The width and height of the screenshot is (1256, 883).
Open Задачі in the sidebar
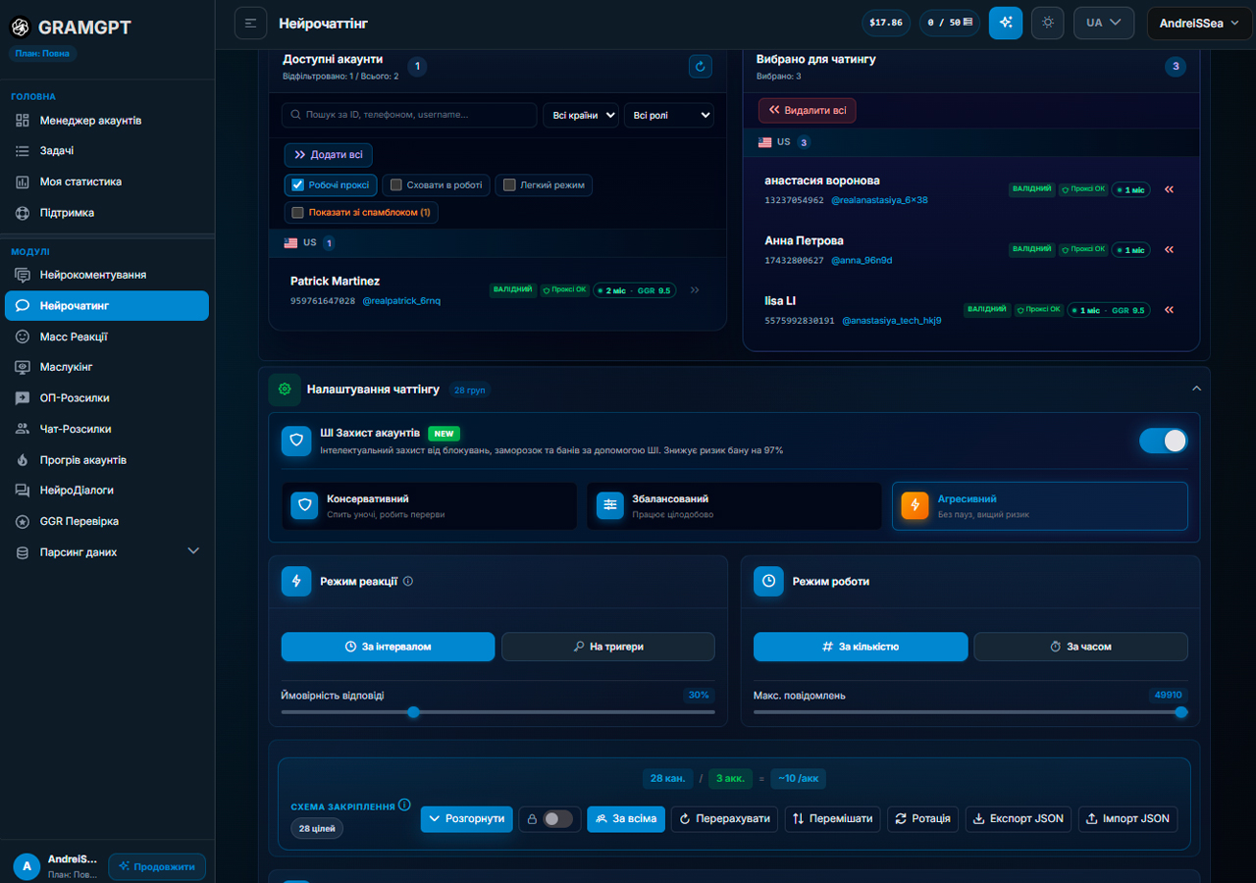107,151
